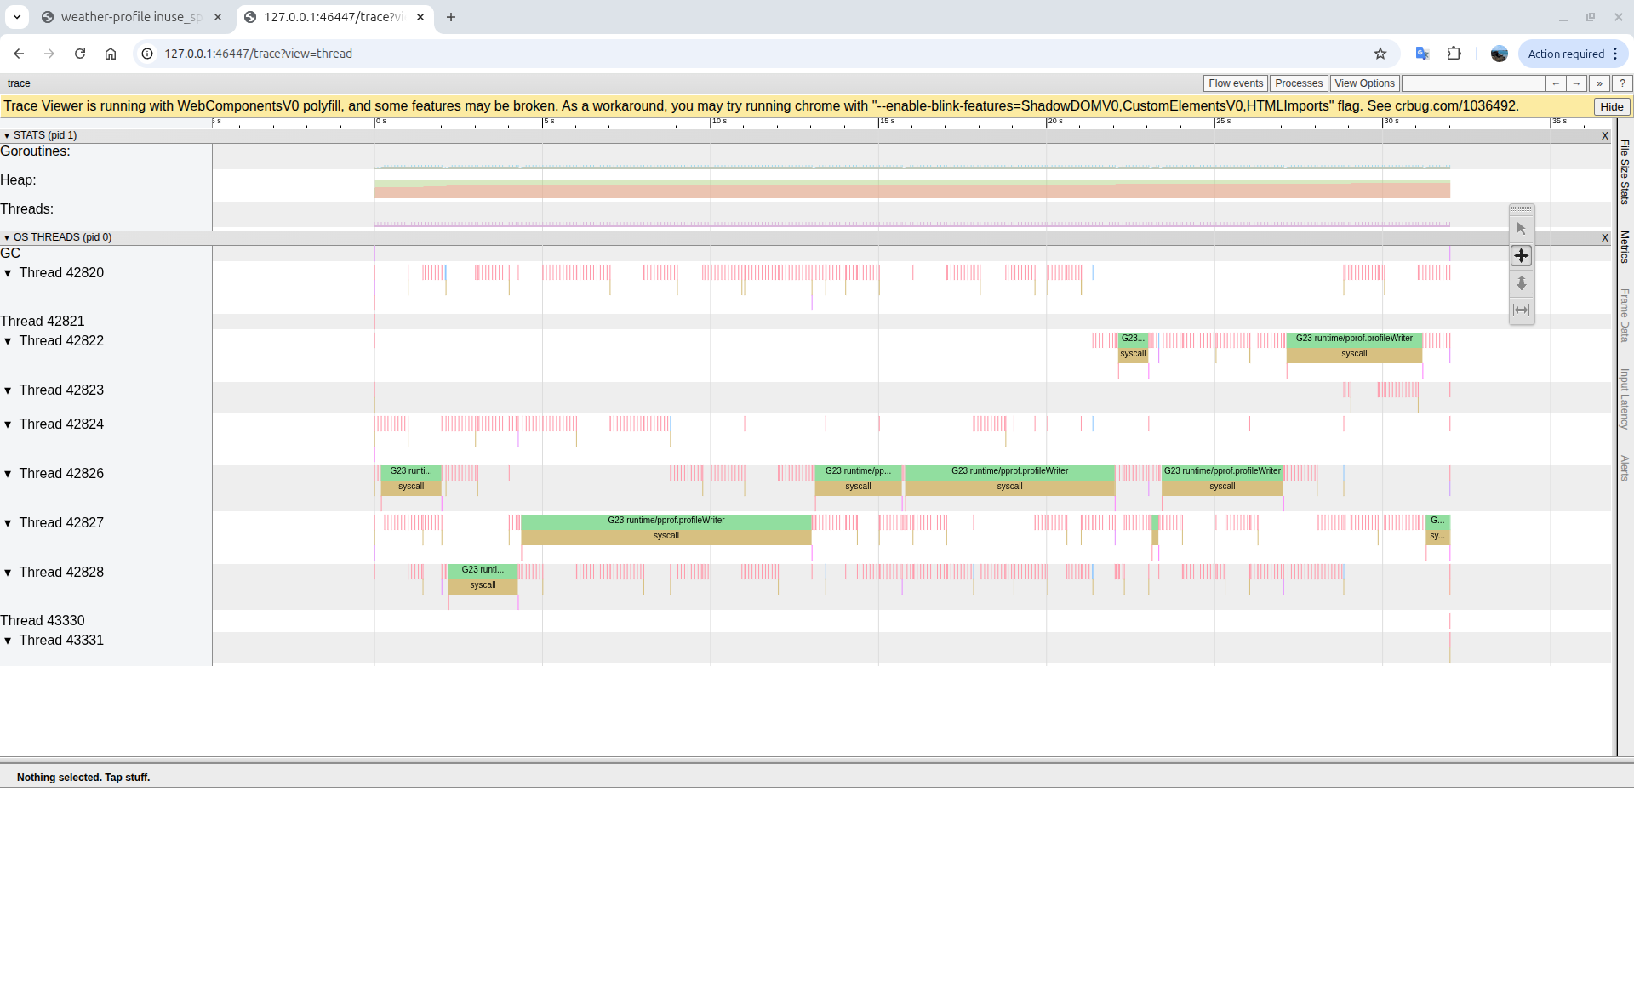Translate the page via address bar icon
This screenshot has width=1634, height=997.
1421,54
